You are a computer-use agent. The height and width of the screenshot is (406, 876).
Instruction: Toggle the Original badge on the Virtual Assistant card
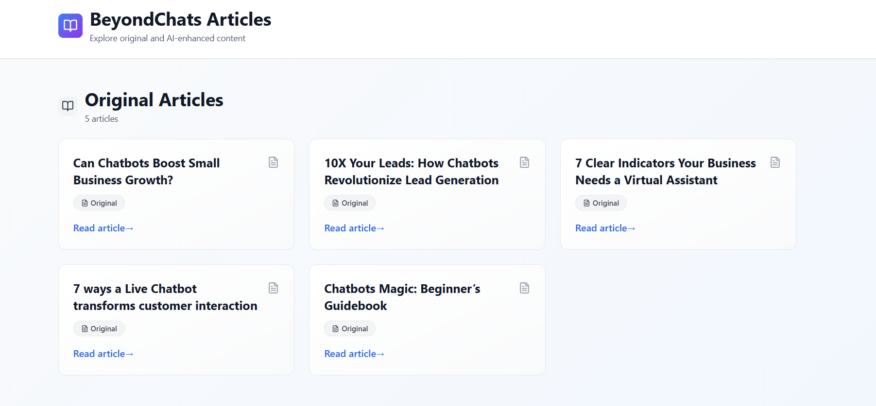[601, 203]
